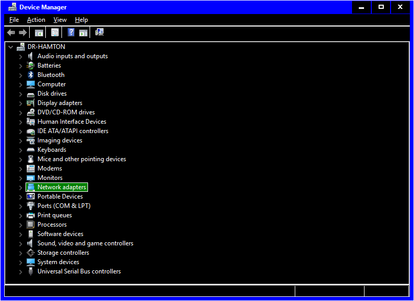Select the 'Computer' category label
Screen dimensions: 414x301
(x=52, y=84)
